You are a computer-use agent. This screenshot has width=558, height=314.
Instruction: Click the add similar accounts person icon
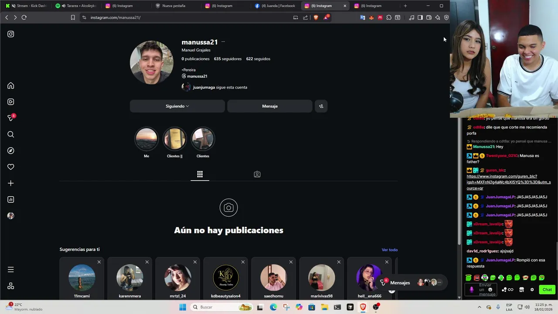[x=321, y=106]
